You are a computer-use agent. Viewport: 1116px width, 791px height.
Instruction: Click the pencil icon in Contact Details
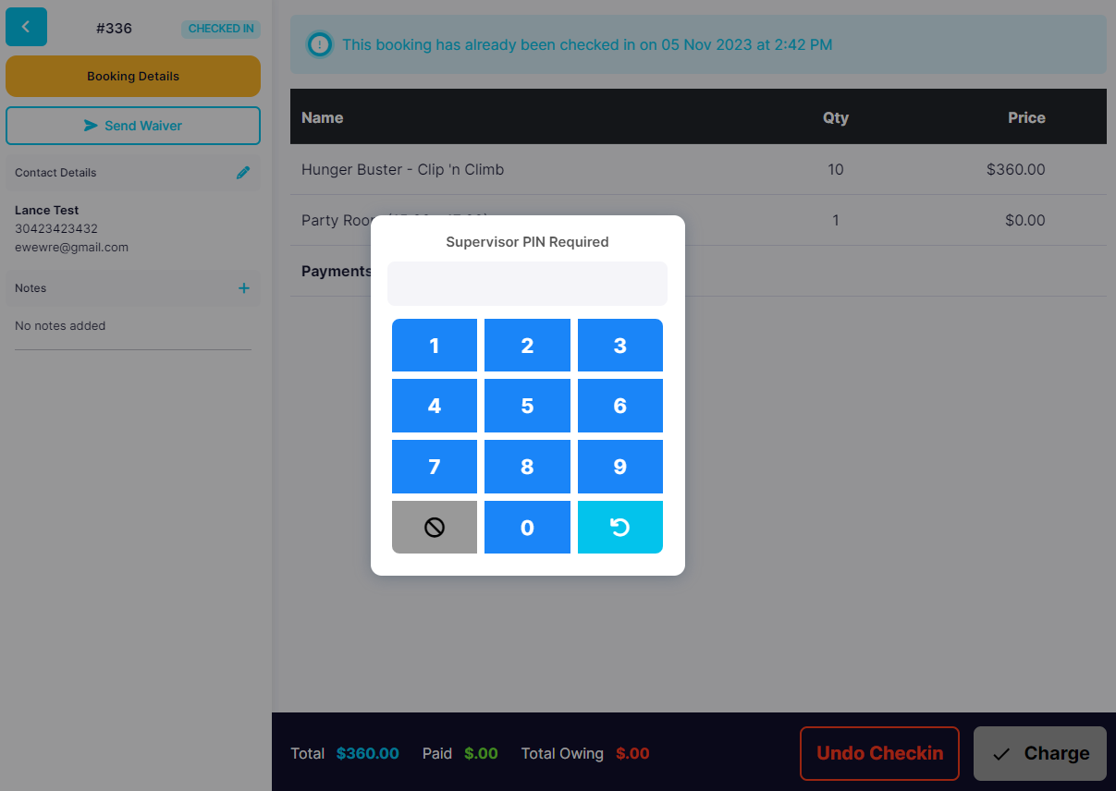pos(243,172)
